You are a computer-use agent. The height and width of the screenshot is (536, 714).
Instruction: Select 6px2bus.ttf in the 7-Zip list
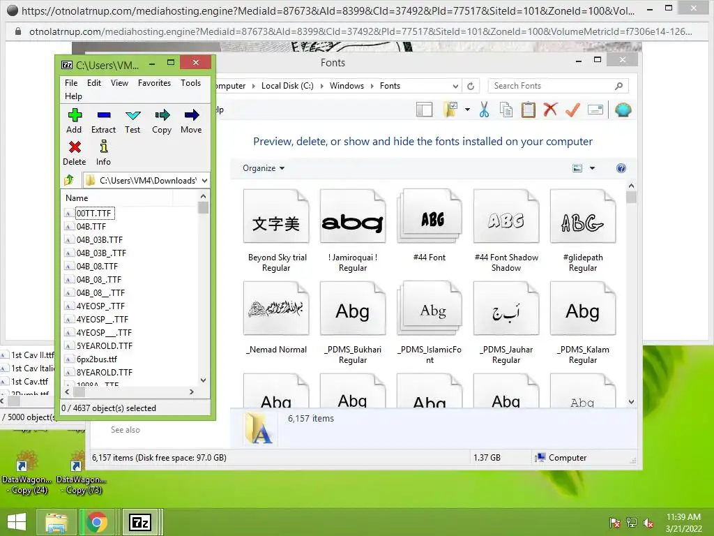coord(96,359)
